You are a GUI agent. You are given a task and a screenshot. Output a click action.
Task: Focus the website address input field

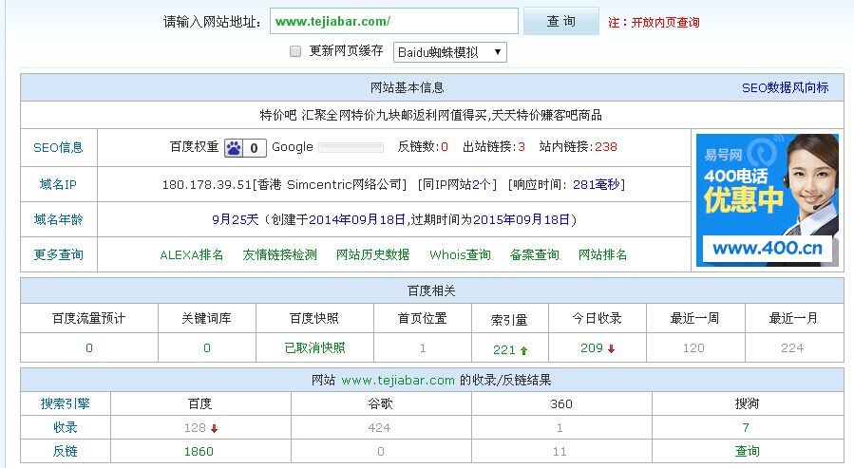(393, 21)
